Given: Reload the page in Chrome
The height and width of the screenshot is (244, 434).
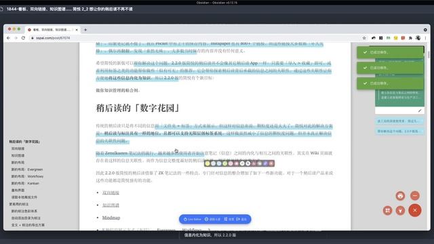Looking at the screenshot, I should point(23,38).
